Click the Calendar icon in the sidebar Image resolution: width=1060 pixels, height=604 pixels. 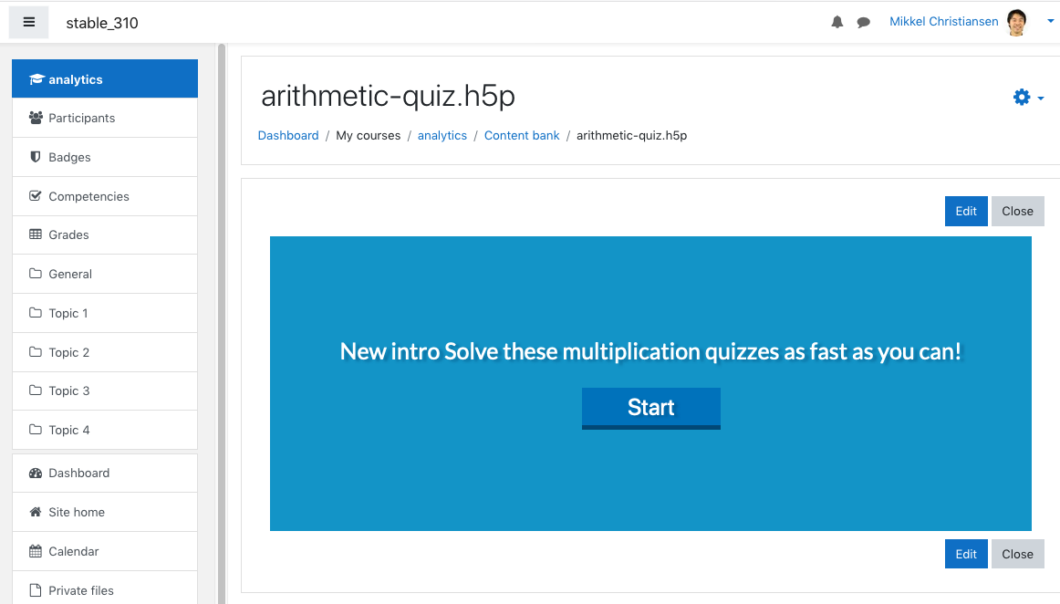tap(36, 551)
